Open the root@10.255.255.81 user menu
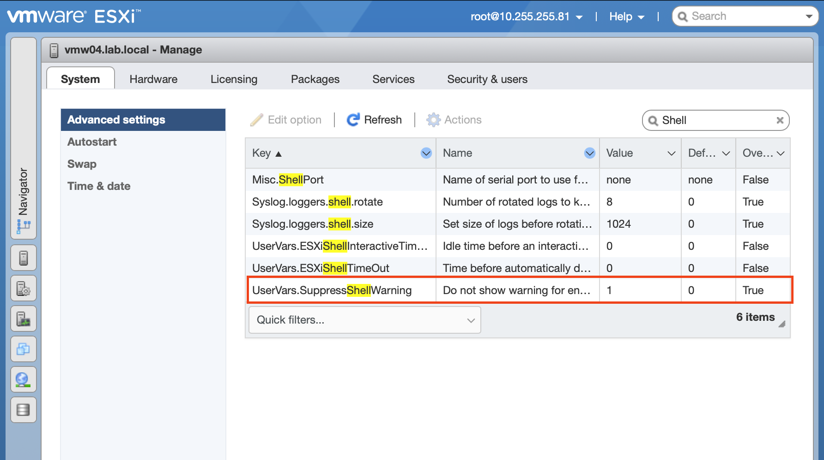This screenshot has width=824, height=460. pyautogui.click(x=527, y=17)
